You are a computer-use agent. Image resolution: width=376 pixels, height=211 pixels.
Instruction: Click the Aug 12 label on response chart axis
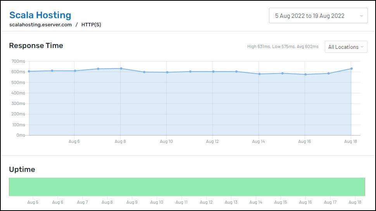212,142
